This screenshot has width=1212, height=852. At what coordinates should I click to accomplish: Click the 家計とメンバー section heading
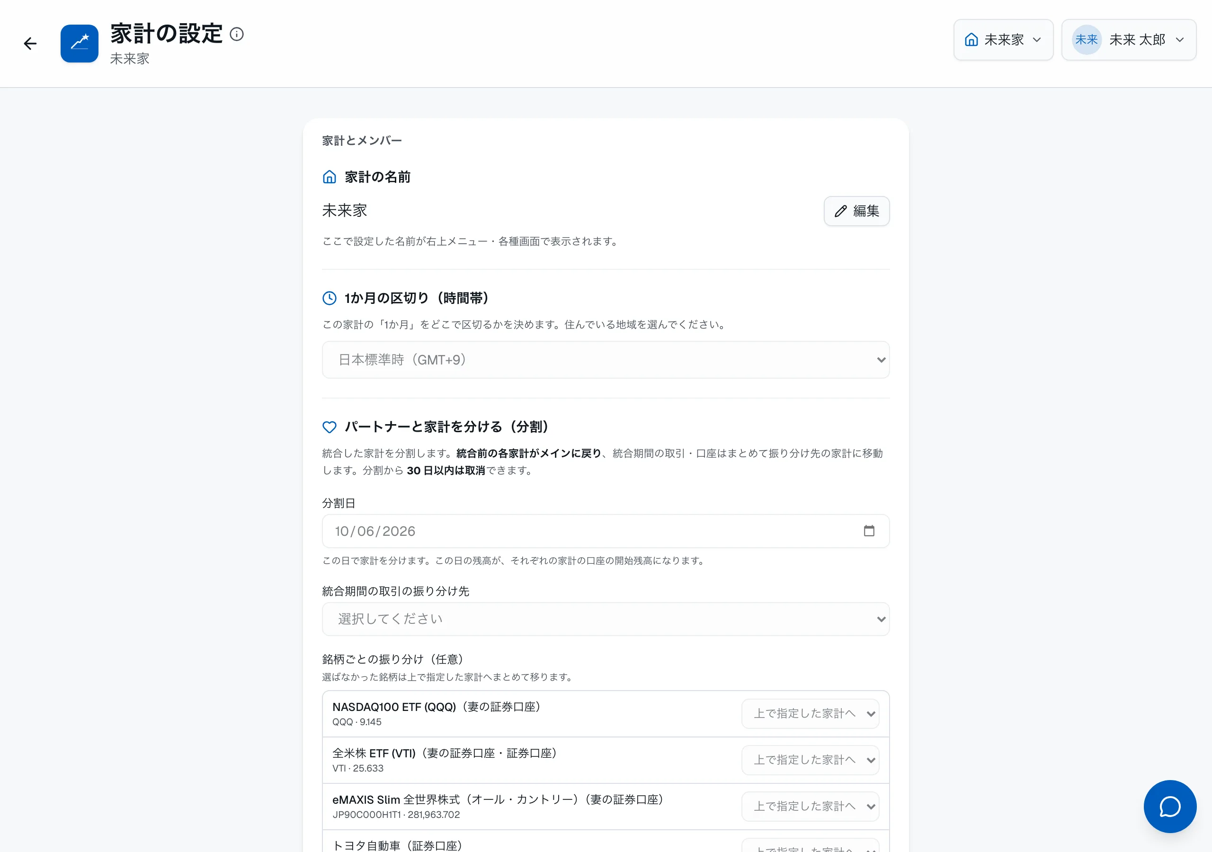coord(362,141)
